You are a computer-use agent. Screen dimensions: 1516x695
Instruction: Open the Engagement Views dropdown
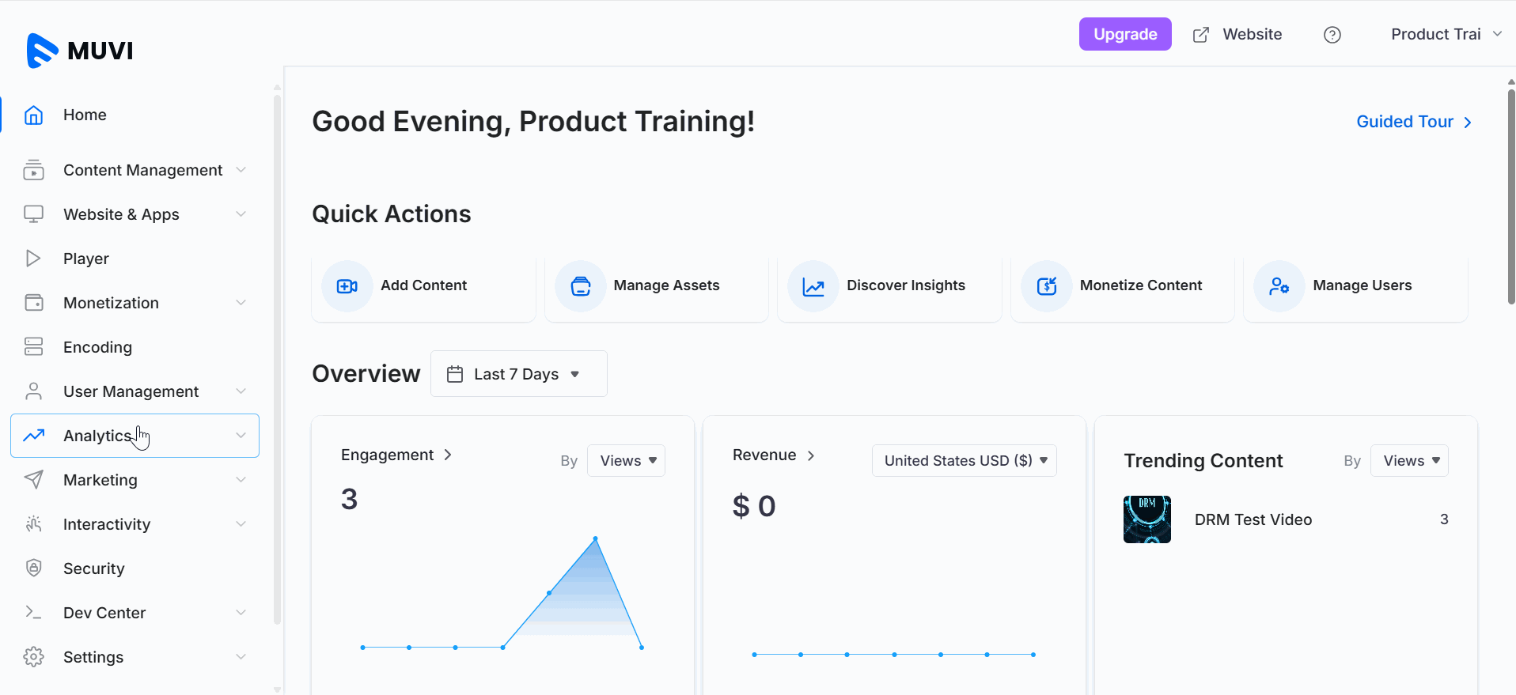(627, 461)
